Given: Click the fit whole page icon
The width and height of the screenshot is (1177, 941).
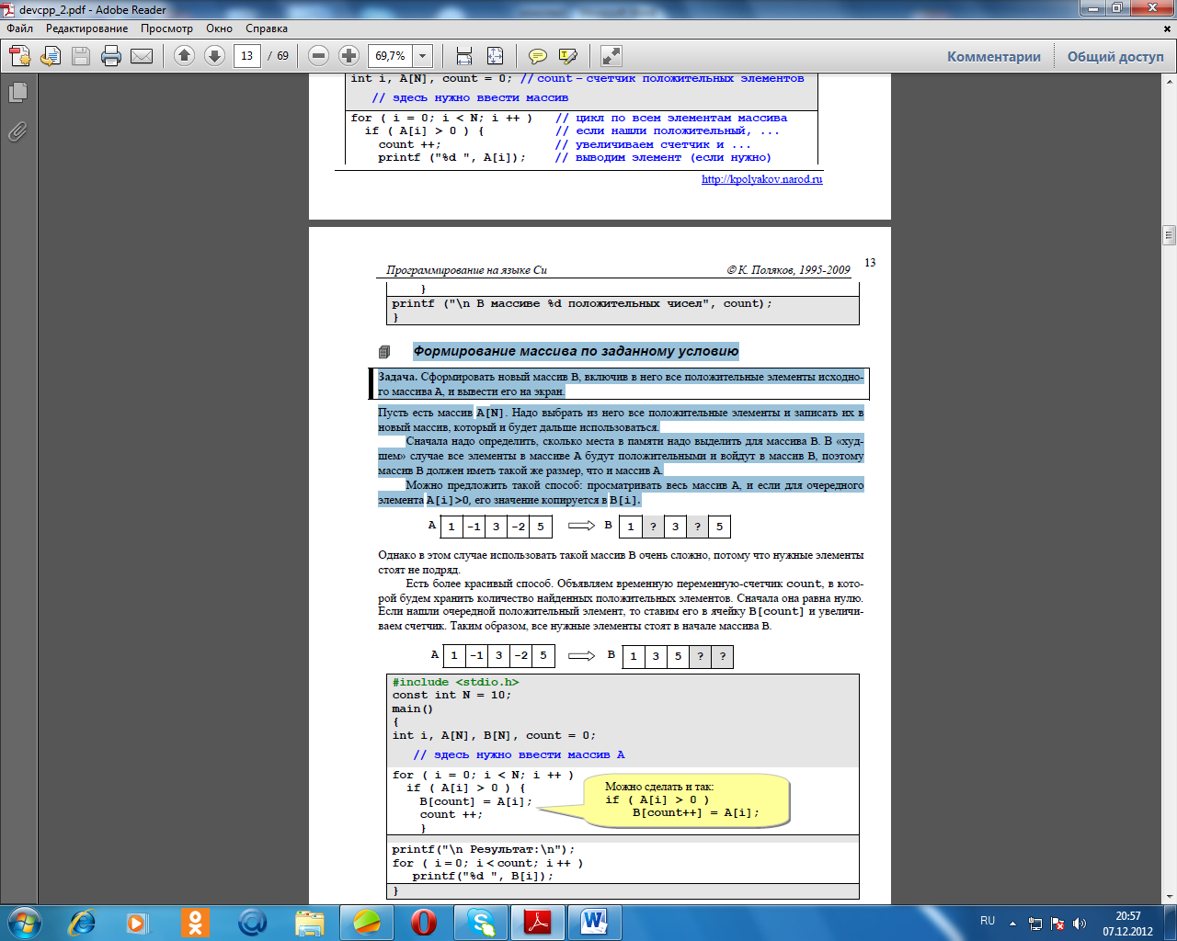Looking at the screenshot, I should coord(495,56).
